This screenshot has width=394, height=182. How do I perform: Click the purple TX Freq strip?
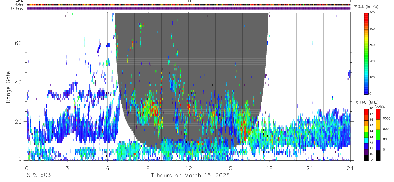pos(189,8)
